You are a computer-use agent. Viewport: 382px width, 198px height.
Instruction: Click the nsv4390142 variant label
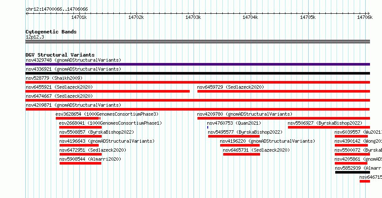pos(358,141)
